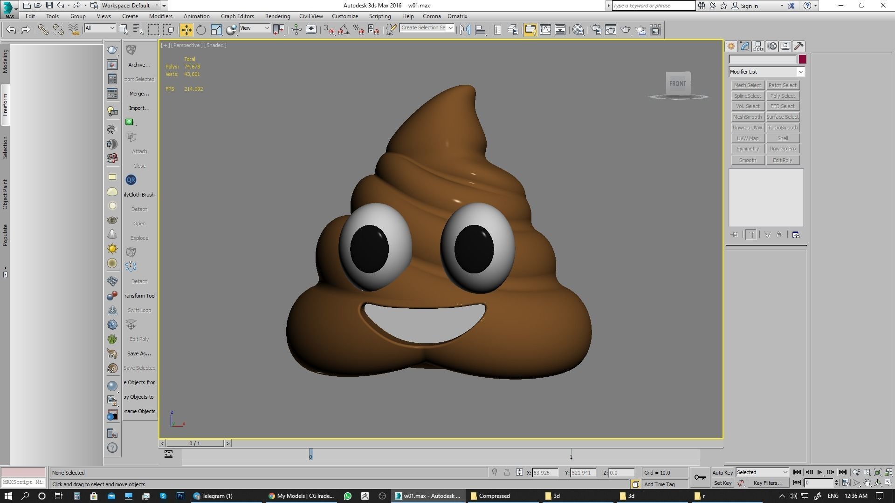
Task: Click the Undo arrow in main toolbar
Action: point(11,30)
